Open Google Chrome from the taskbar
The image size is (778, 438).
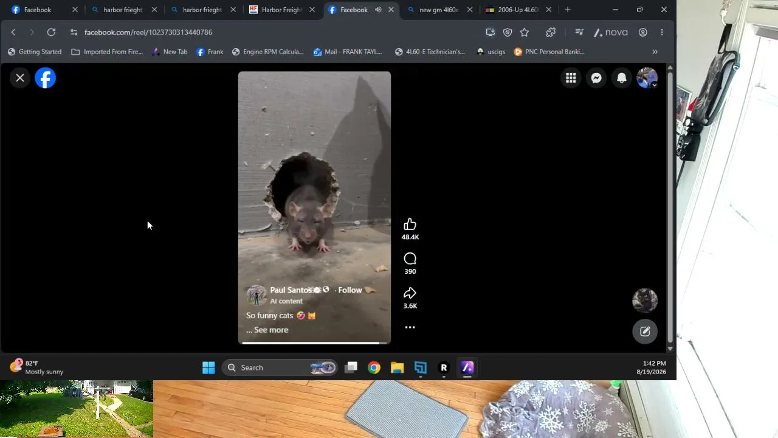point(374,367)
